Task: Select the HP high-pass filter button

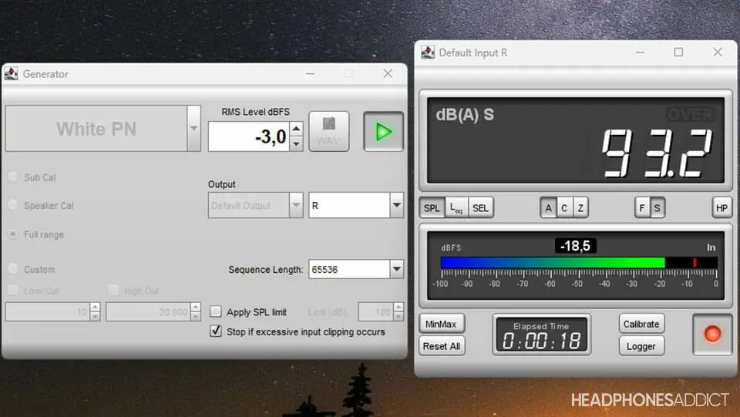Action: (721, 207)
